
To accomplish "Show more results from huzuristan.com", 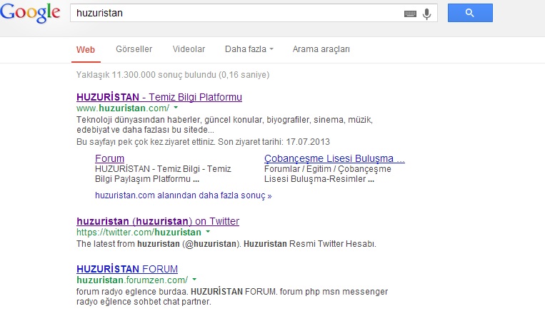I will coord(183,195).
